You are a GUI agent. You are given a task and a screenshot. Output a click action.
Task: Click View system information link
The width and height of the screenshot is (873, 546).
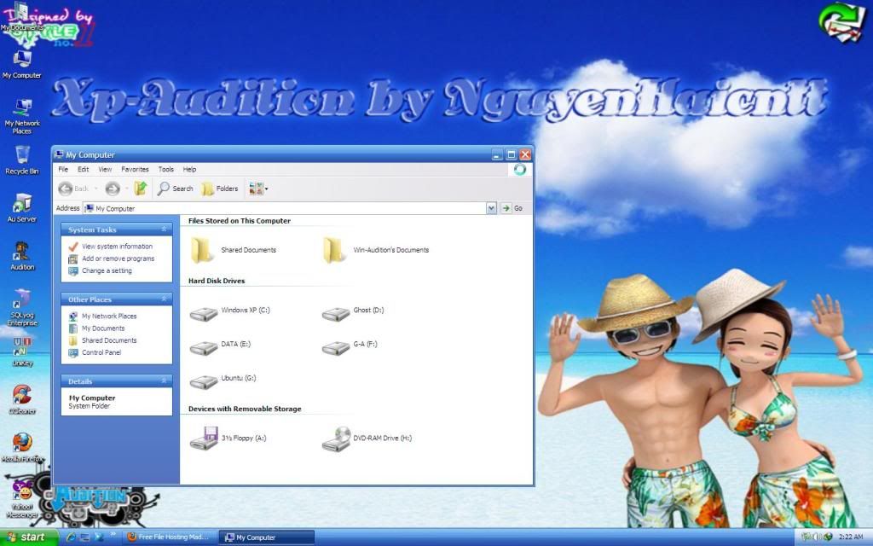110,247
